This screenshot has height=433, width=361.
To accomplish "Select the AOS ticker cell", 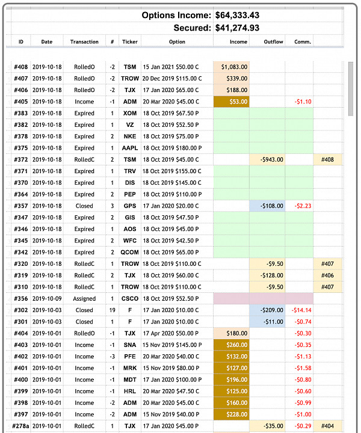I will click(130, 230).
